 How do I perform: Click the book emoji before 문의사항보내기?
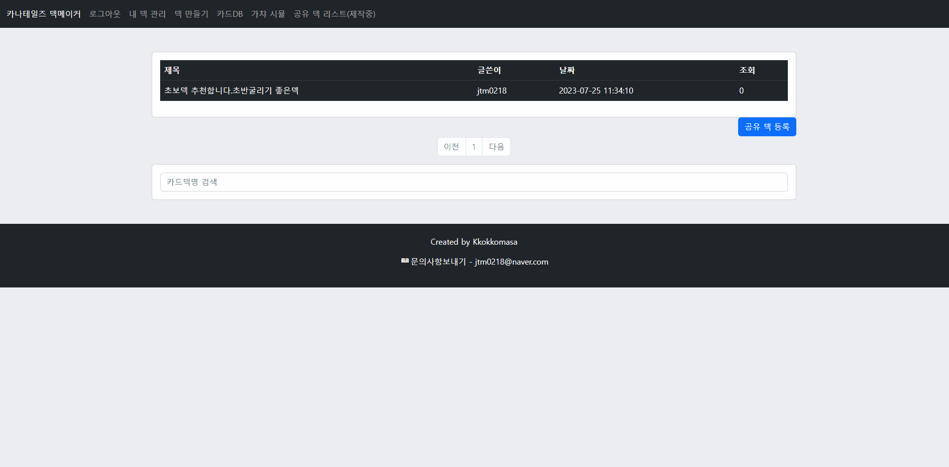point(405,261)
